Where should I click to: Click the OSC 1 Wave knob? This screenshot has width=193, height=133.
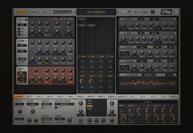(32, 23)
